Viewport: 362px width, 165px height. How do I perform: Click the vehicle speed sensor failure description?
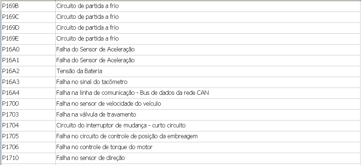(108, 103)
